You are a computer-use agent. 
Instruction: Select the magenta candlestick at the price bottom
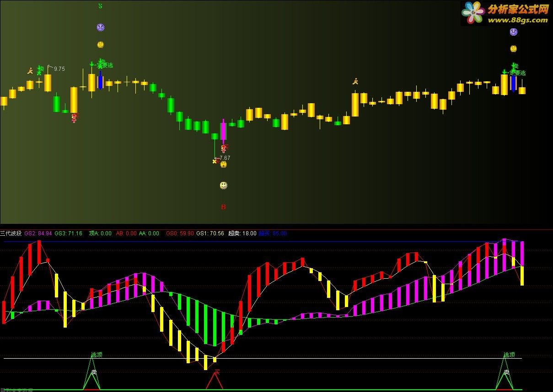(223, 131)
